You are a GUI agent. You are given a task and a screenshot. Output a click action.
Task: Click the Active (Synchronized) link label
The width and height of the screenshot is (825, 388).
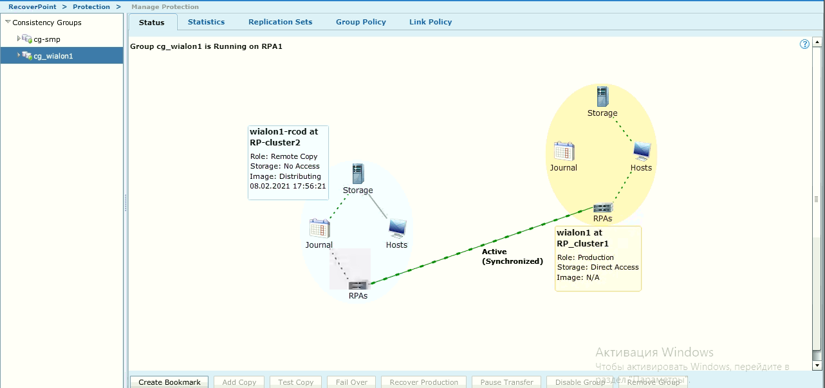coord(512,257)
